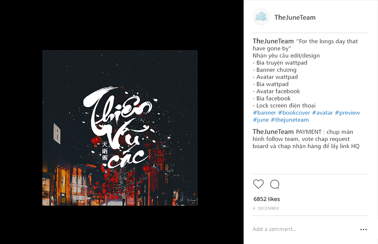The width and height of the screenshot is (378, 244).
Task: View the 6852 likes list
Action: [x=267, y=199]
